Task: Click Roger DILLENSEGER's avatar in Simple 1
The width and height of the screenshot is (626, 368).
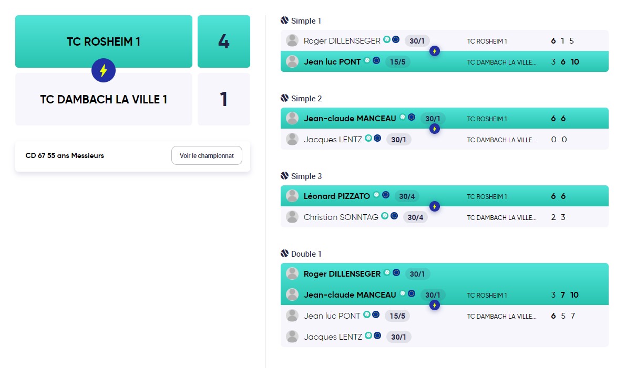Action: click(x=292, y=40)
